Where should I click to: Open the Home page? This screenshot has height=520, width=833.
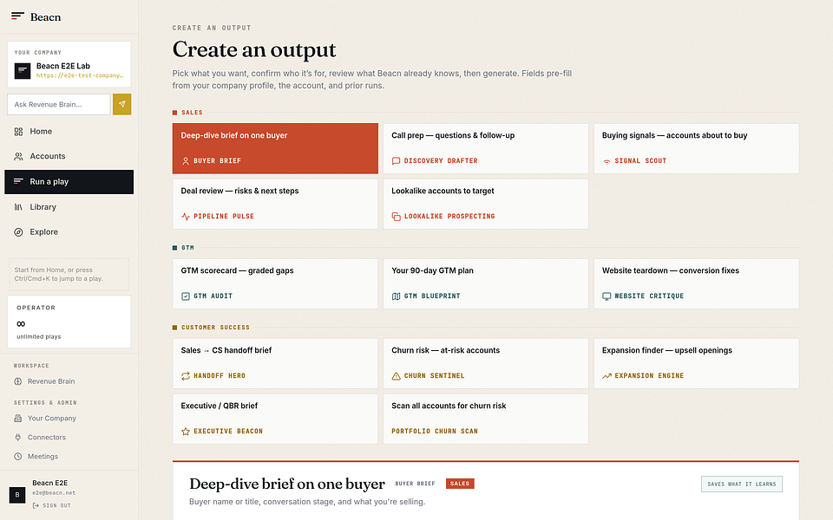[x=69, y=132]
